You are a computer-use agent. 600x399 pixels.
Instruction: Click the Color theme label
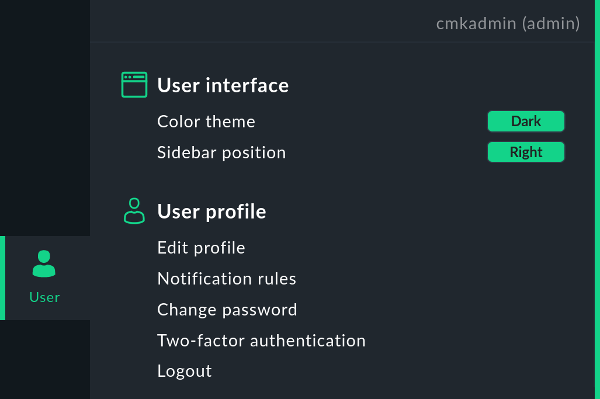tap(206, 122)
